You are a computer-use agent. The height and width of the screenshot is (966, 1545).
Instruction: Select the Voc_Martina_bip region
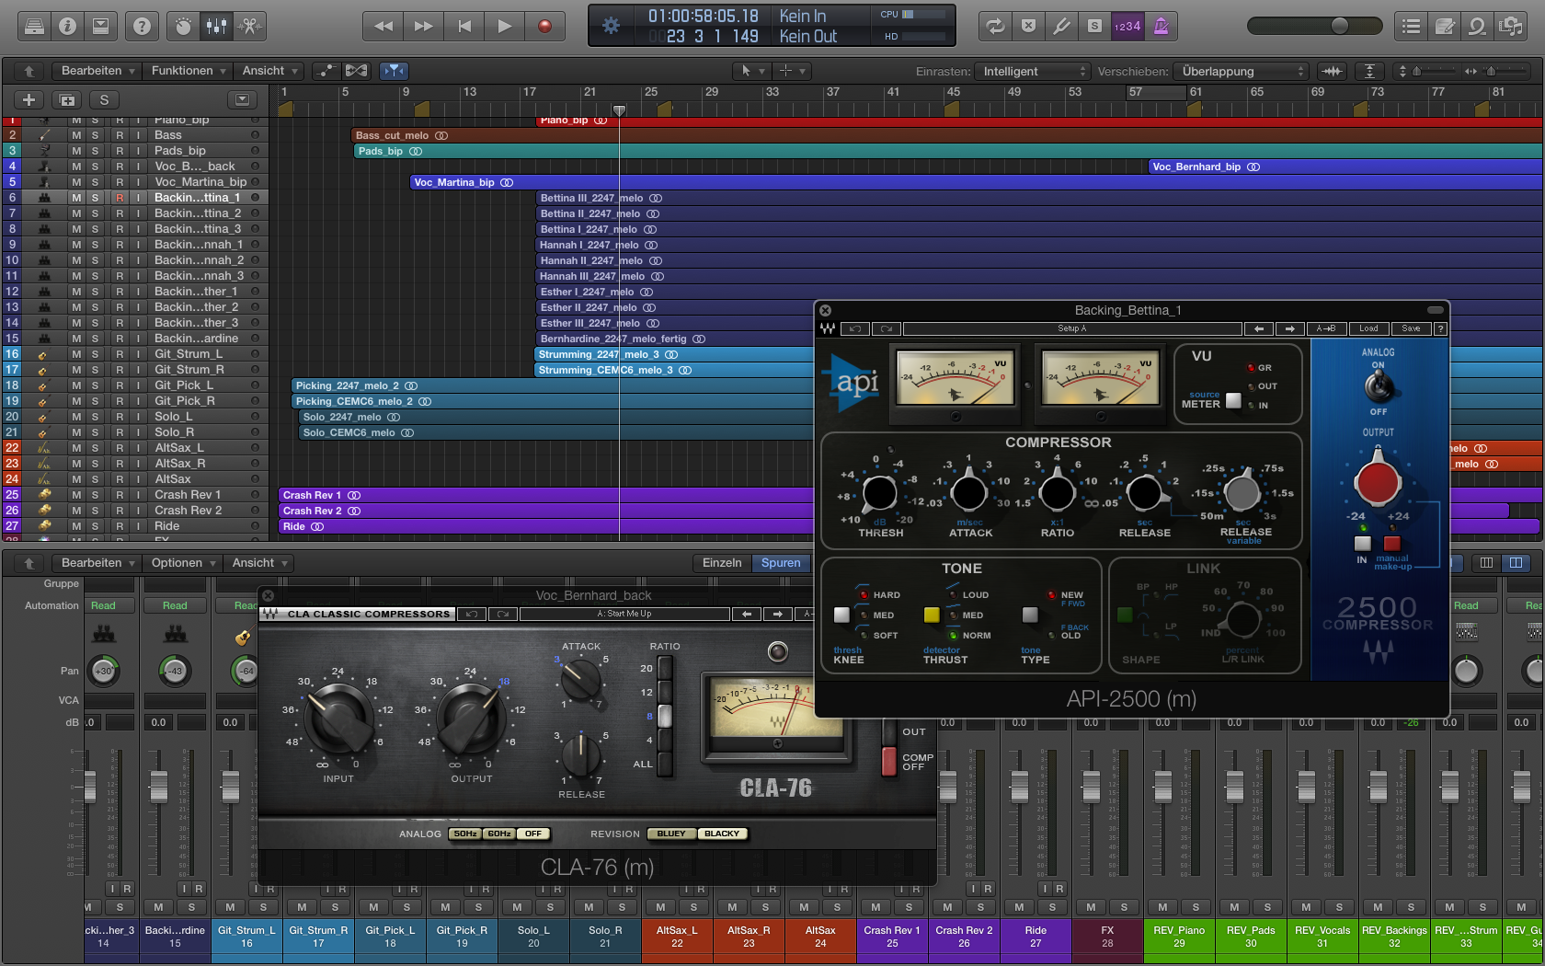[976, 182]
